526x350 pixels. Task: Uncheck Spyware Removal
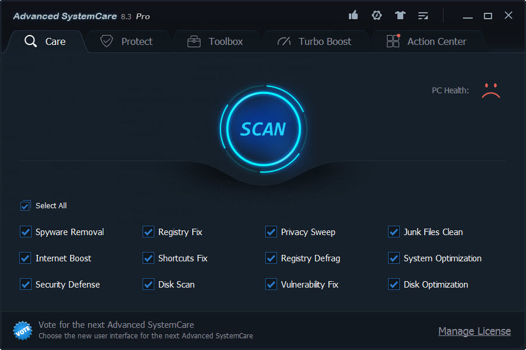click(x=26, y=232)
